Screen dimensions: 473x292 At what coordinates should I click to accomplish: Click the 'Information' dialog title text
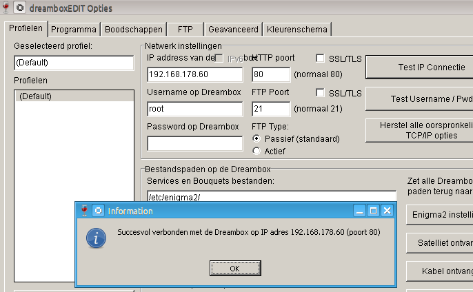130,211
